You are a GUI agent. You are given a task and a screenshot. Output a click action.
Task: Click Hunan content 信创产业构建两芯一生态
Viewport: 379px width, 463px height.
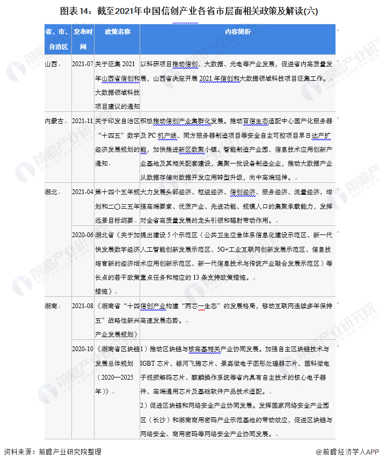(236, 314)
